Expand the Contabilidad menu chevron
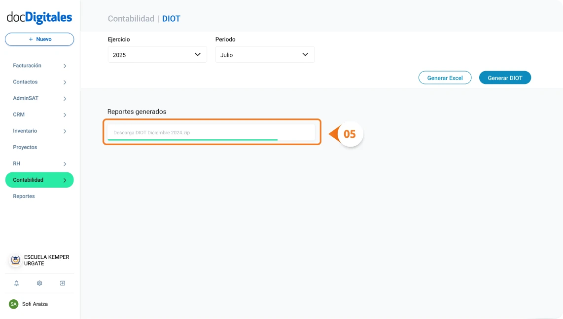Viewport: 563px width, 319px height. (x=63, y=180)
